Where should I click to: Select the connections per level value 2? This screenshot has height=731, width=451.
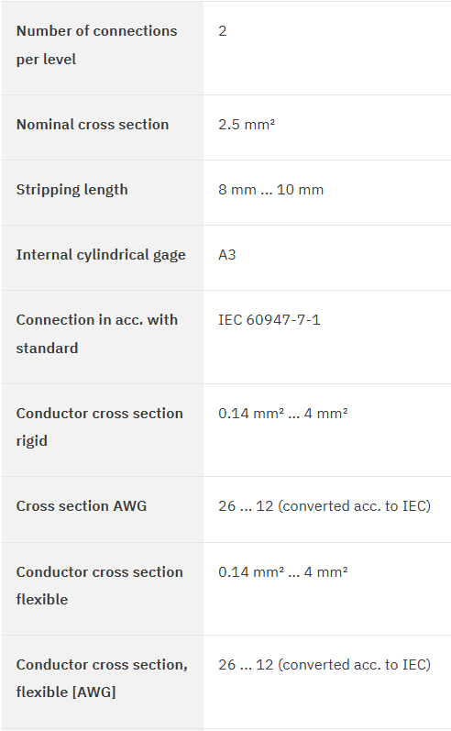click(x=222, y=31)
